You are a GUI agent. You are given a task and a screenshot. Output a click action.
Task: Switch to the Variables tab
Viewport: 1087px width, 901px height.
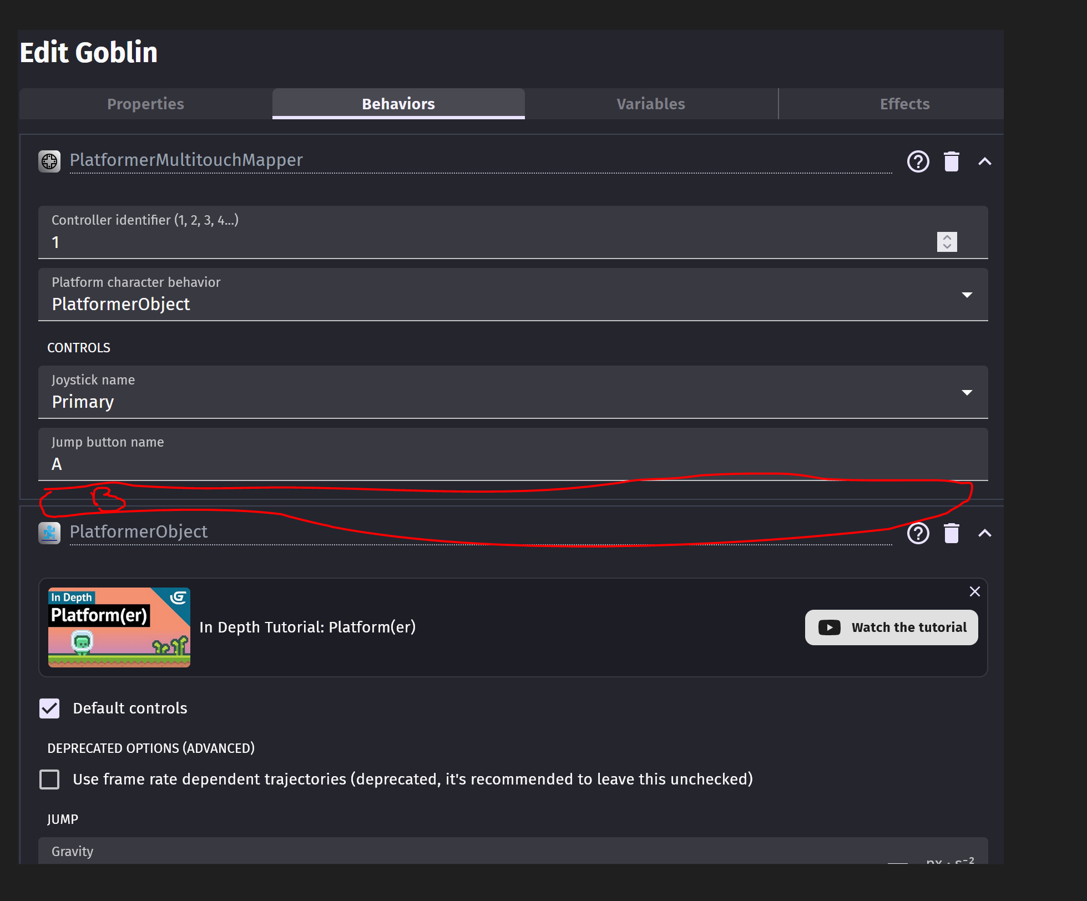(650, 104)
